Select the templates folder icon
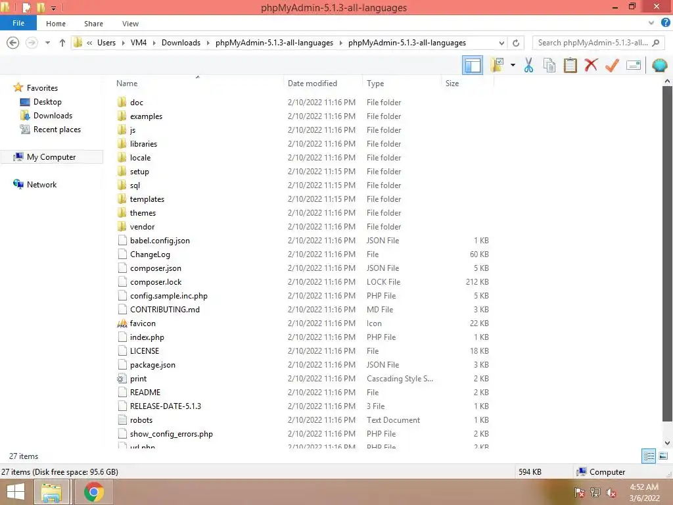Screen dimensions: 673x505 pyautogui.click(x=122, y=199)
